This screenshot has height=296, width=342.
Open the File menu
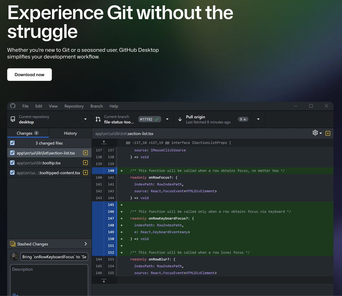(x=25, y=106)
